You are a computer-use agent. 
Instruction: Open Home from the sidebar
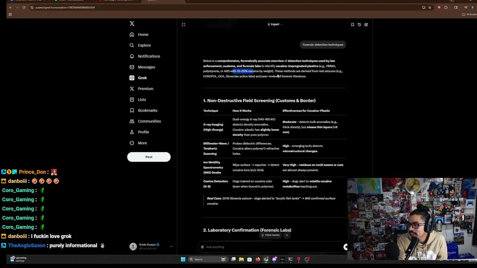pyautogui.click(x=139, y=35)
